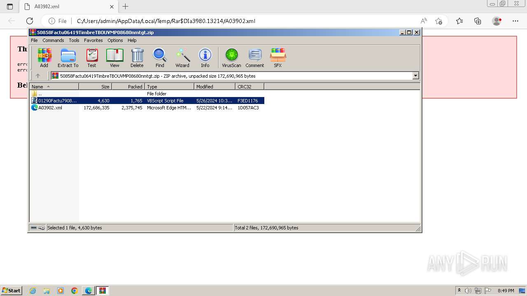Open the Windows Start button
Image resolution: width=527 pixels, height=296 pixels.
pyautogui.click(x=12, y=290)
